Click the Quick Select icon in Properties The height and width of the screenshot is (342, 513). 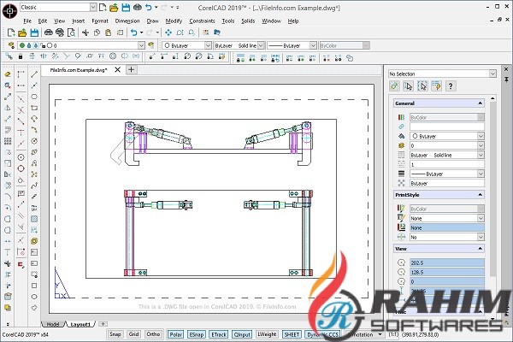click(436, 86)
